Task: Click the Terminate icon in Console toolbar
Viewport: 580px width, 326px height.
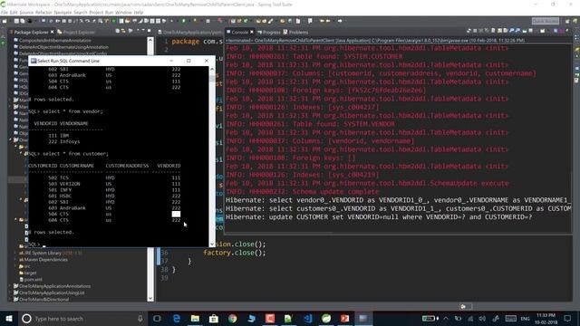Action: (476, 31)
